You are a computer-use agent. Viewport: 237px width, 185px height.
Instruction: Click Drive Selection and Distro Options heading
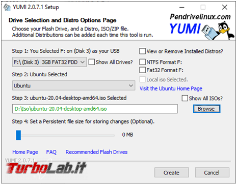[x=63, y=20]
